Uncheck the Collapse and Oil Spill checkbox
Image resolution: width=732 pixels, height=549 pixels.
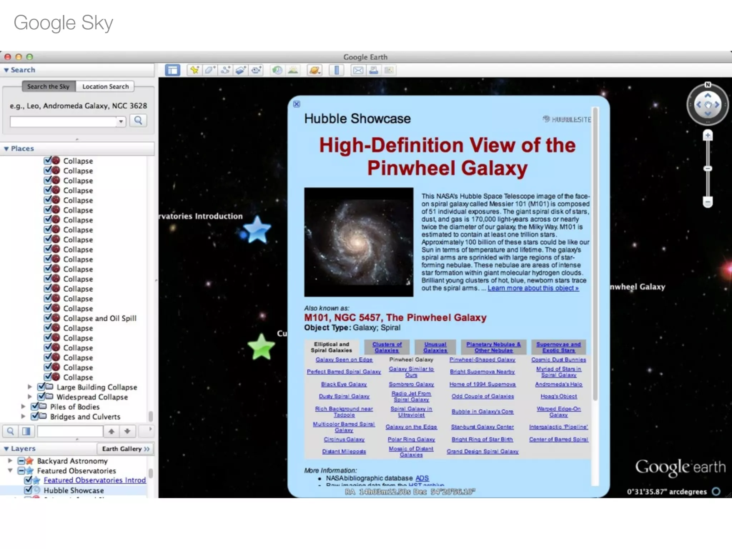click(48, 318)
